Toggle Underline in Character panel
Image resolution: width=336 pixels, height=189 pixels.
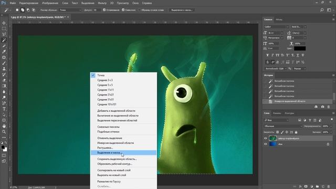(x=298, y=55)
